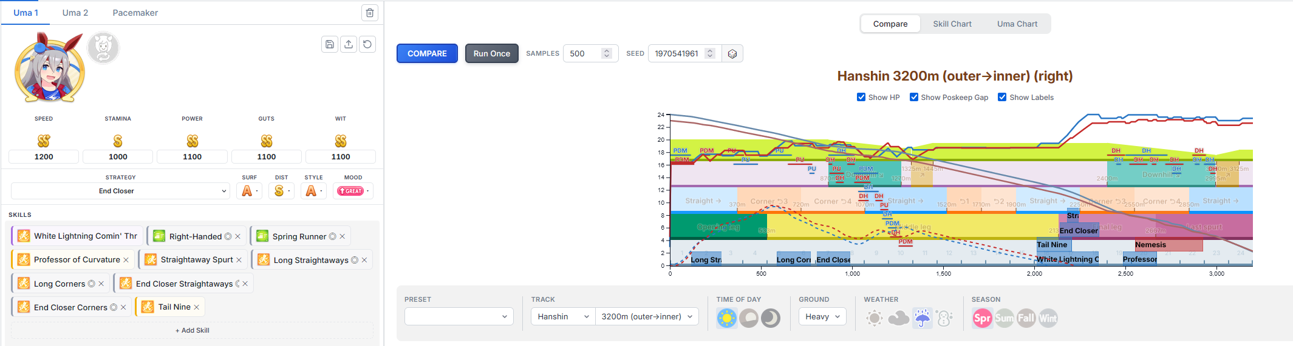This screenshot has height=346, width=1293.
Task: Remove the Professor of Curvature skill
Action: [x=126, y=260]
